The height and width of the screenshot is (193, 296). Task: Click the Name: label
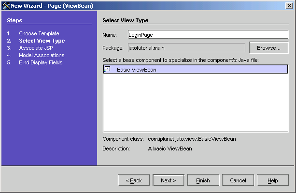tap(110, 35)
